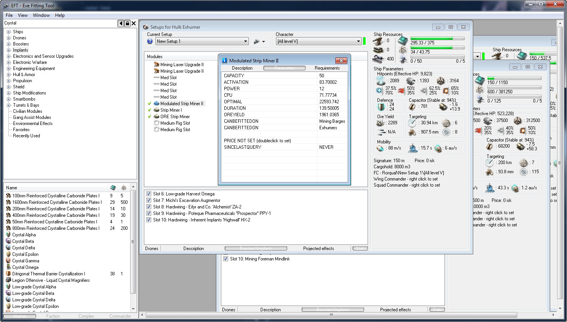Click Squad Commander - right click to set

tap(407, 185)
